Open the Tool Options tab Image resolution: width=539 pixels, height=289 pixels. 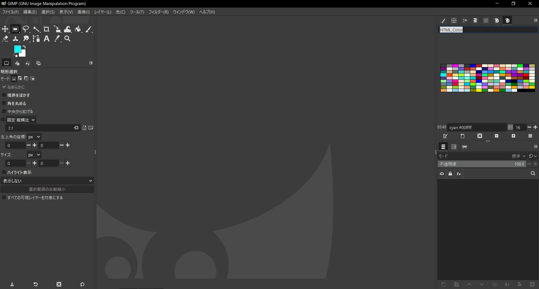click(x=6, y=63)
